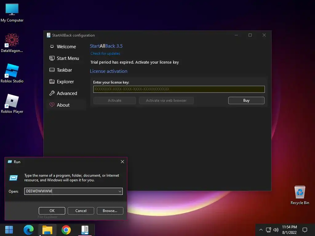This screenshot has height=236, width=315.
Task: Click the Welcome smiley icon in sidebar
Action: (x=52, y=46)
